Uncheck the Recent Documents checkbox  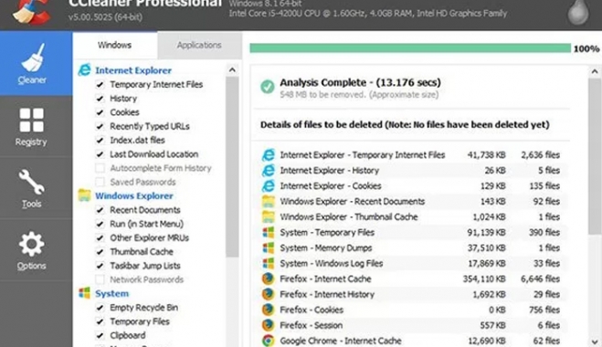100,210
